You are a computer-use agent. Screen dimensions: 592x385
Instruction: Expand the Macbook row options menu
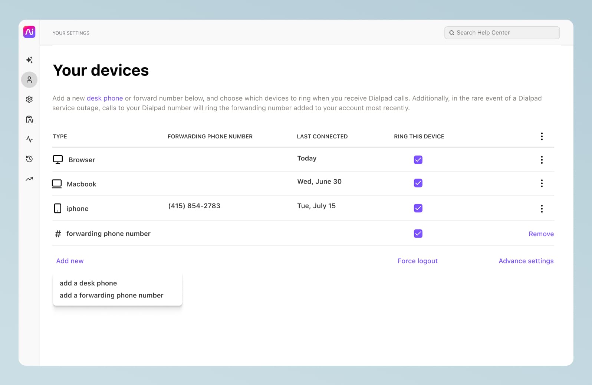click(x=542, y=183)
